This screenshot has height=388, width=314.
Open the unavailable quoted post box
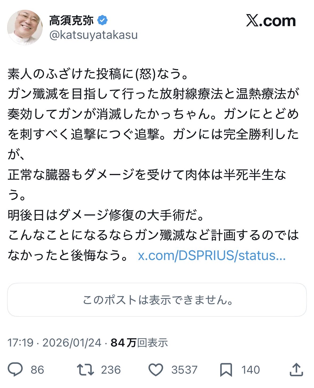157,300
